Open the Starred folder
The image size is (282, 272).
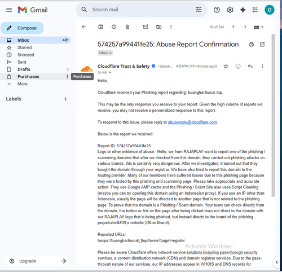(x=36, y=47)
